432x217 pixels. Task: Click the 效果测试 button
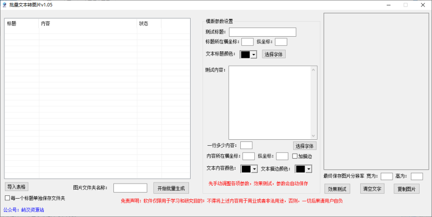[337, 189]
